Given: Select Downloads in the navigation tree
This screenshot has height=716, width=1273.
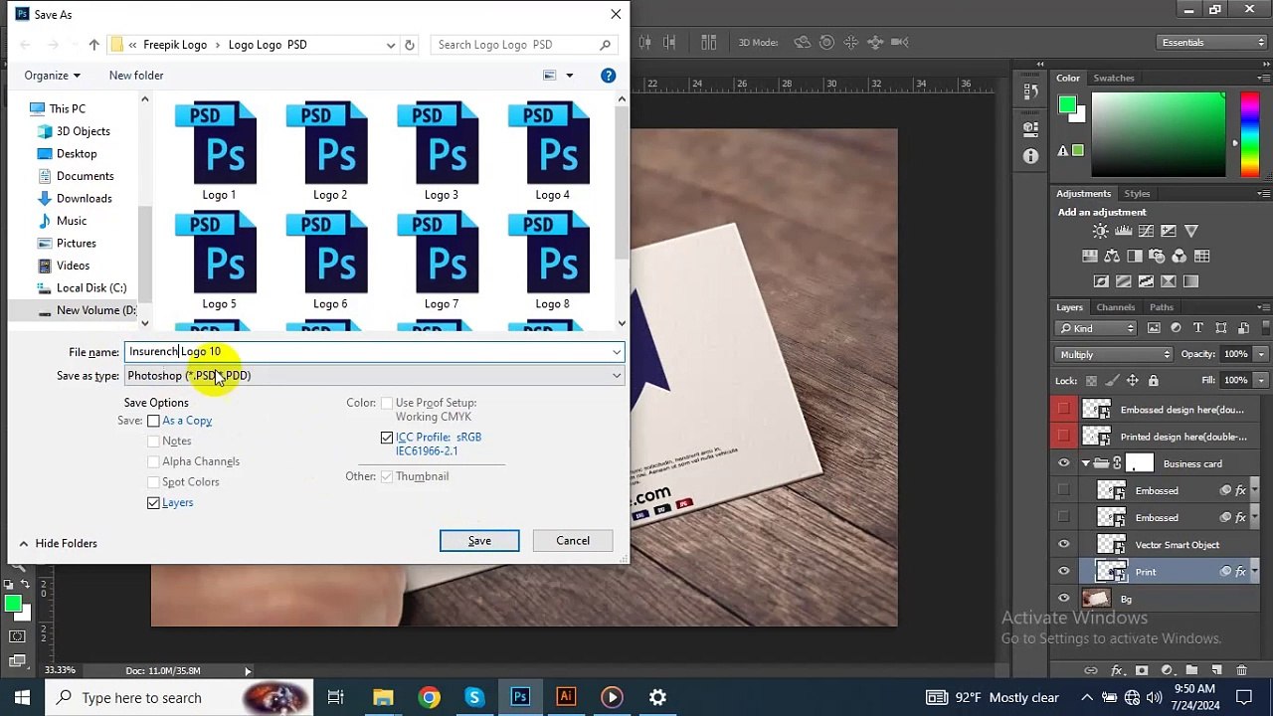Looking at the screenshot, I should [84, 199].
